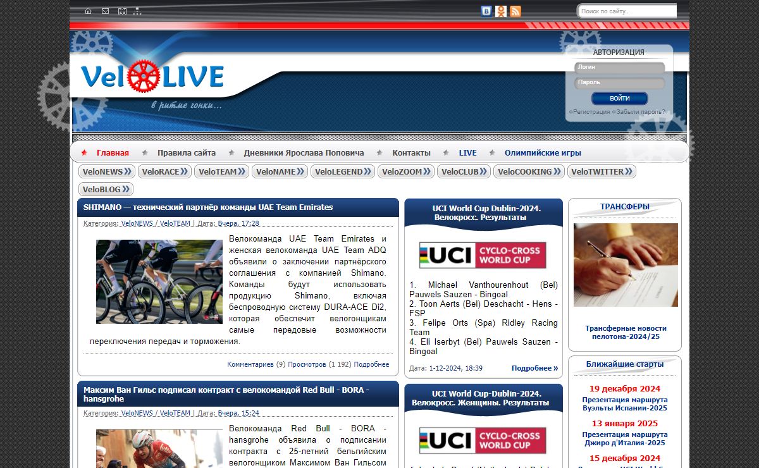Viewport: 759px width, 468px height.
Task: Click the home icon in top bar
Action: [x=89, y=11]
